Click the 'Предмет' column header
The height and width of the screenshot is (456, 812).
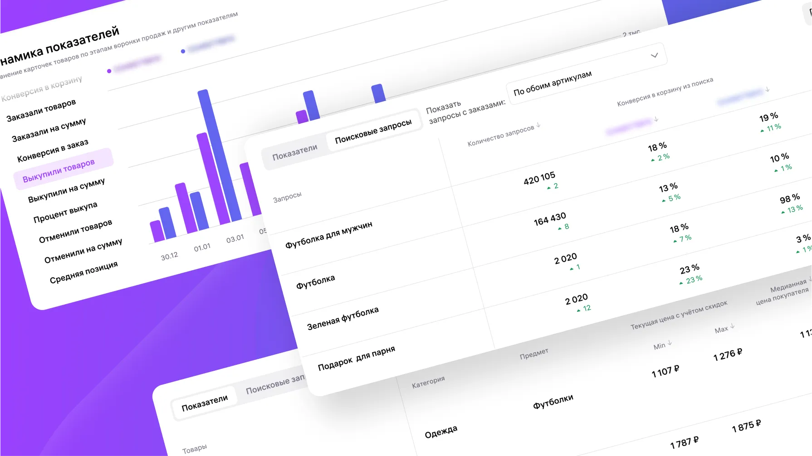(534, 354)
